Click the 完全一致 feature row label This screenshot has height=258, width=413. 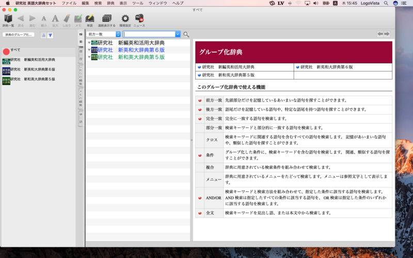214,119
